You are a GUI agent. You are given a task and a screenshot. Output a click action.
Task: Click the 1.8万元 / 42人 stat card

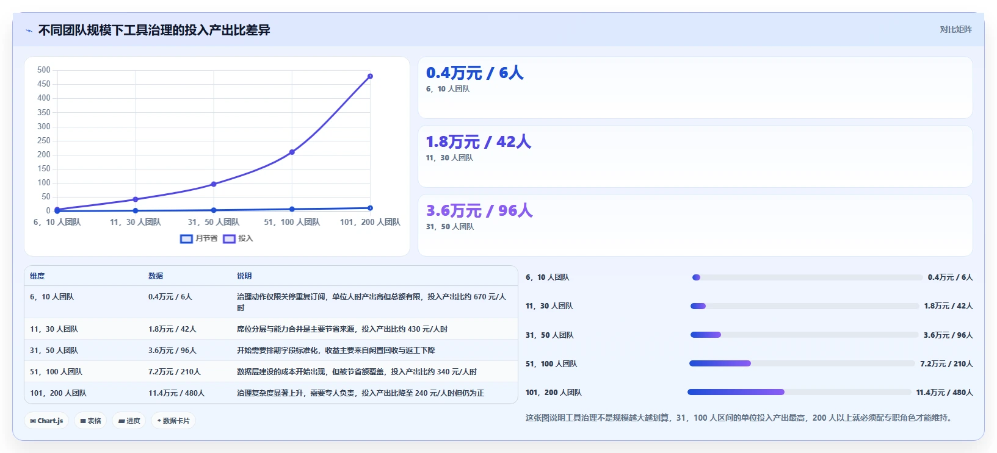[695, 156]
